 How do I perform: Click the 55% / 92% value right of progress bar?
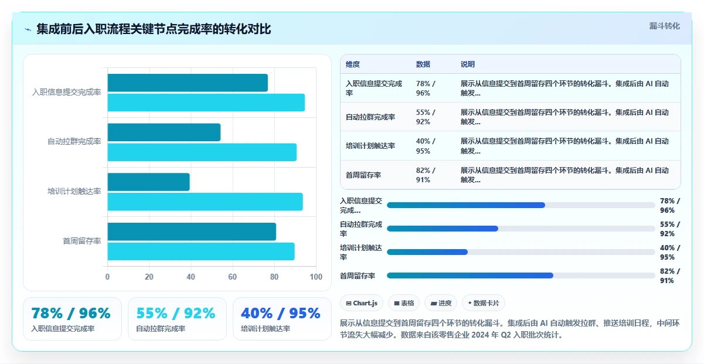[x=670, y=229]
